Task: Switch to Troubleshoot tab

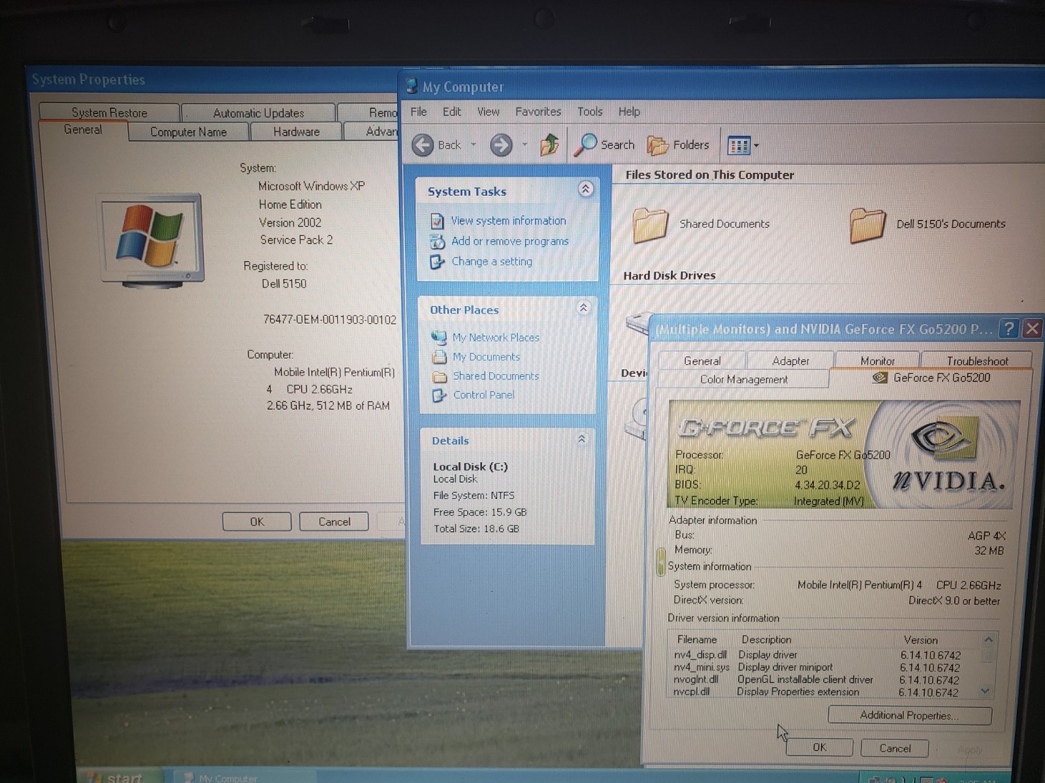Action: 977,361
